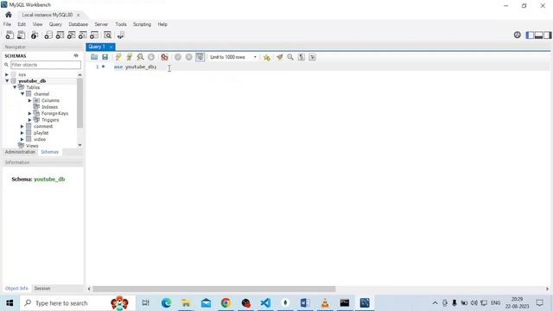Viewport: 553px width, 311px height.
Task: Open the preferences gear icon
Action: pyautogui.click(x=517, y=35)
